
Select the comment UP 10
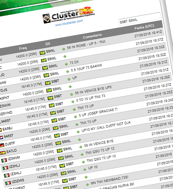[x=93, y=167]
